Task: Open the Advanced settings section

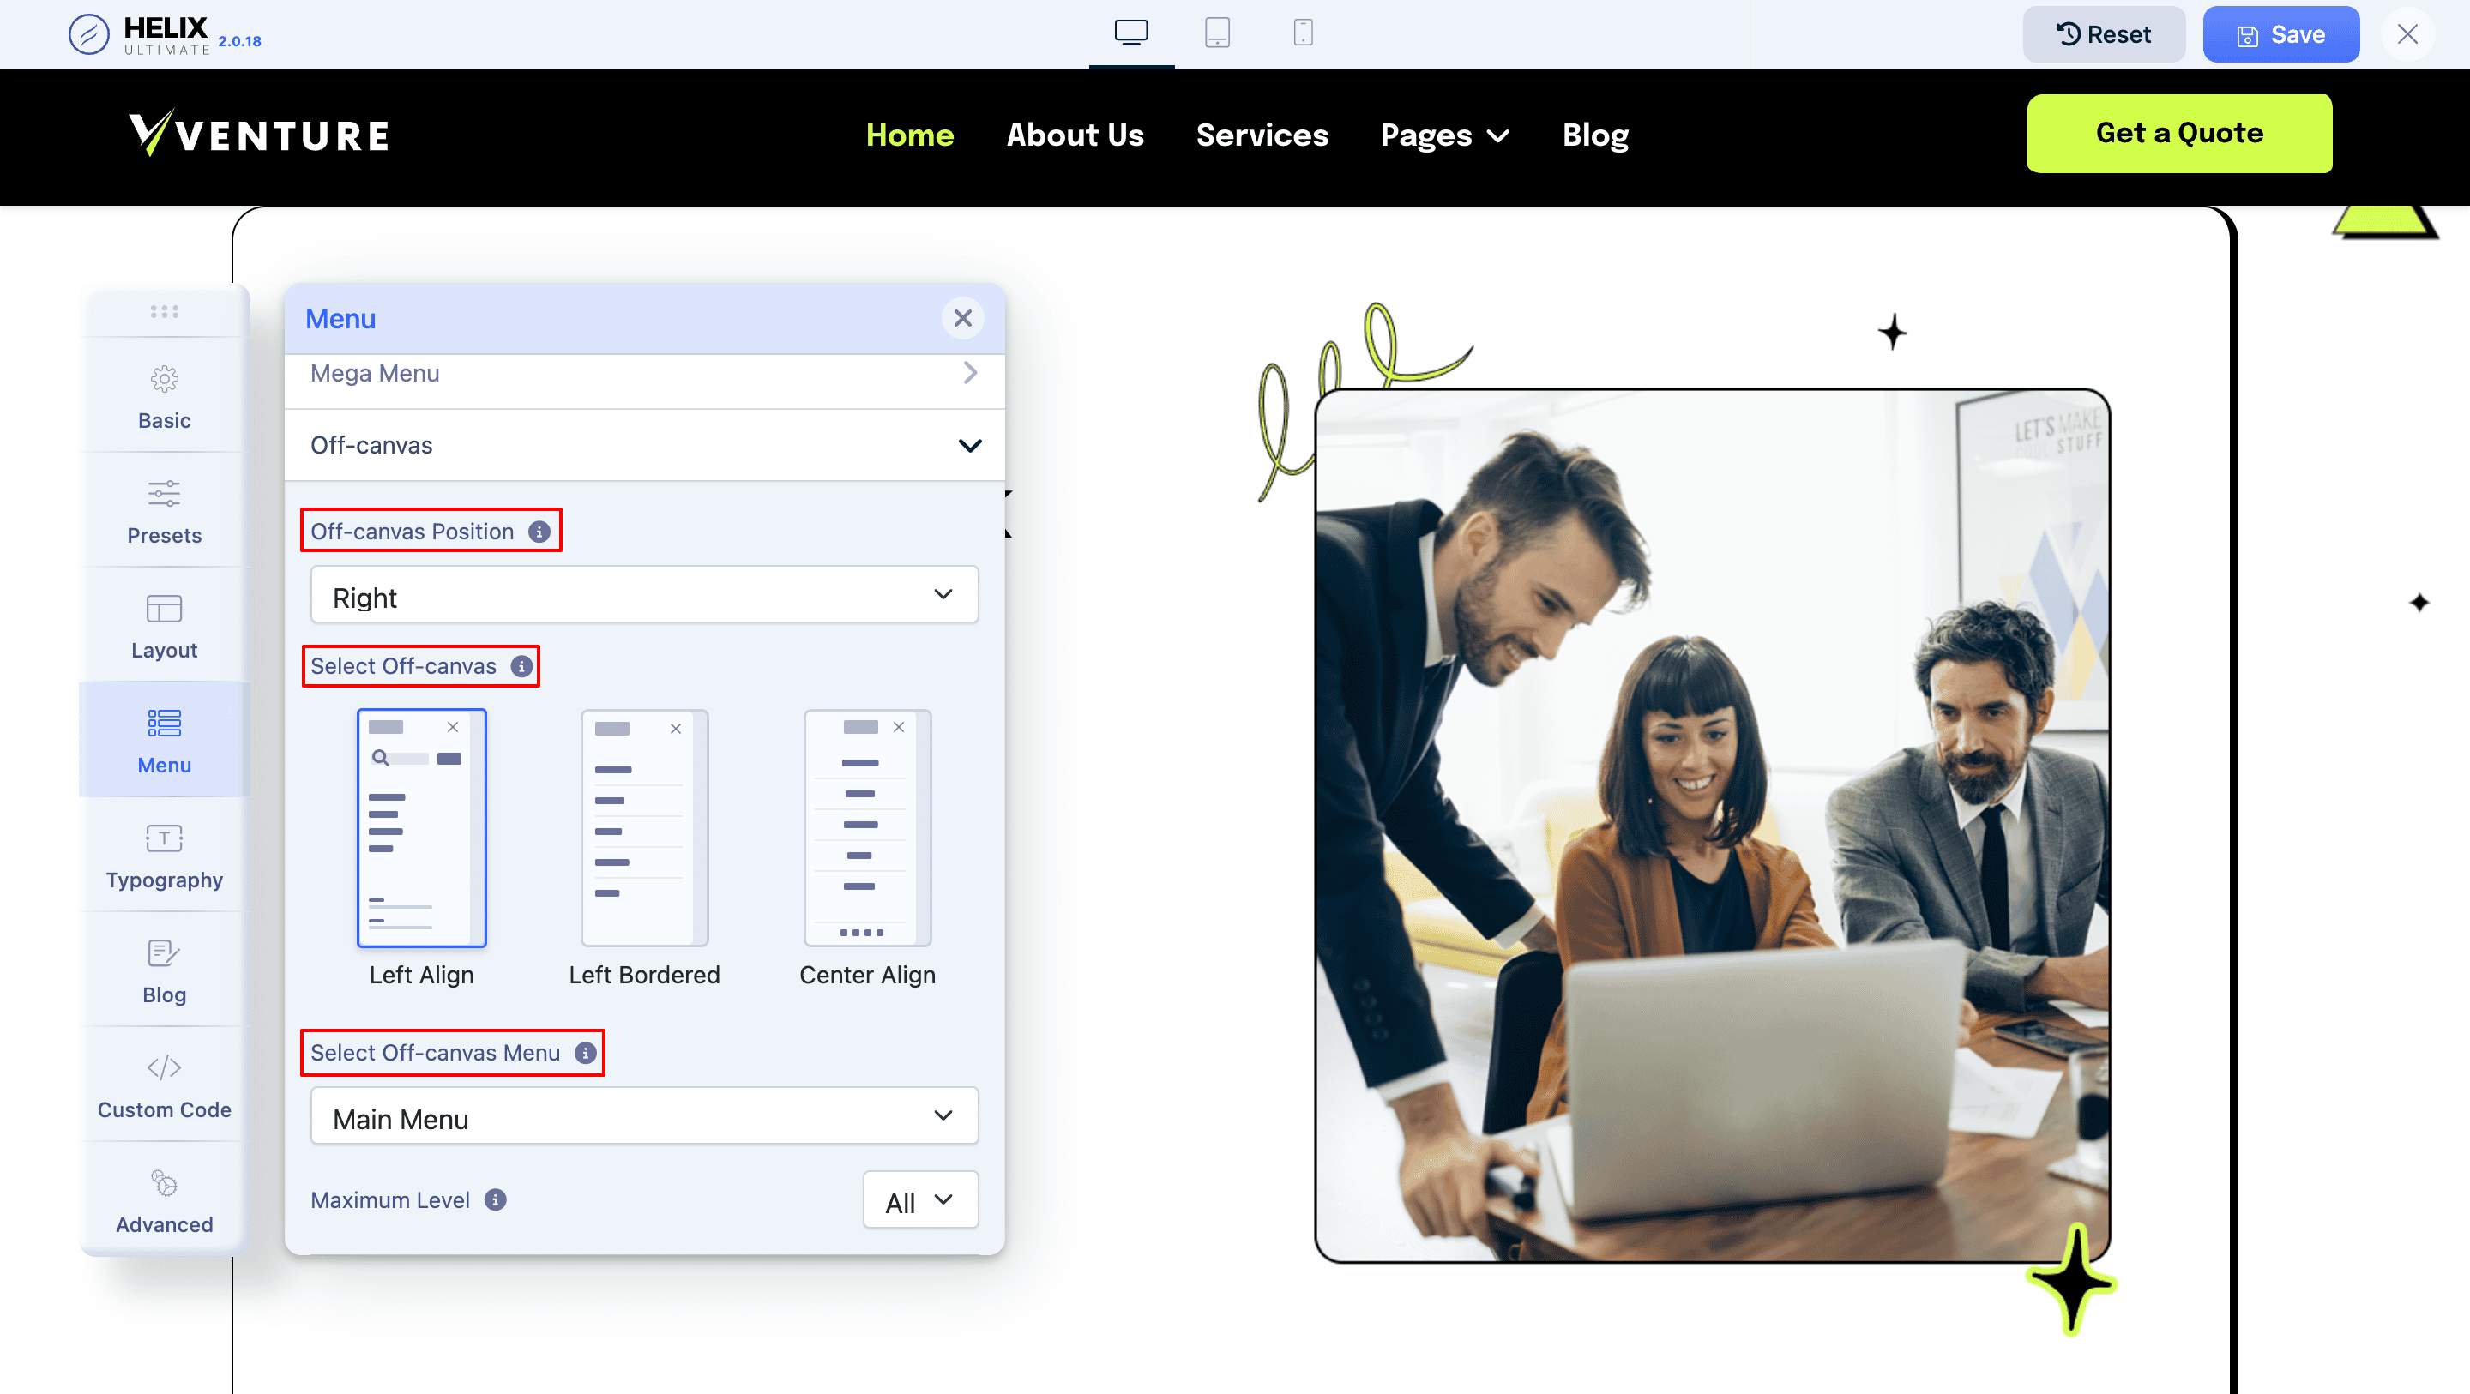Action: point(164,1200)
